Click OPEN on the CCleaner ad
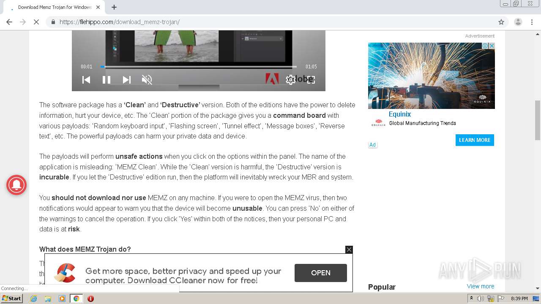The height and width of the screenshot is (304, 541). 321,273
